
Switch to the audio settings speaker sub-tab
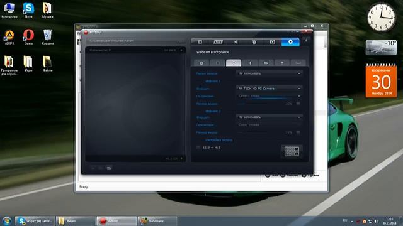(x=249, y=63)
